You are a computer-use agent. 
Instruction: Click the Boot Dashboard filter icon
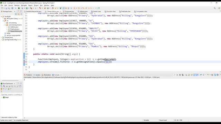pyautogui.click(x=6, y=89)
